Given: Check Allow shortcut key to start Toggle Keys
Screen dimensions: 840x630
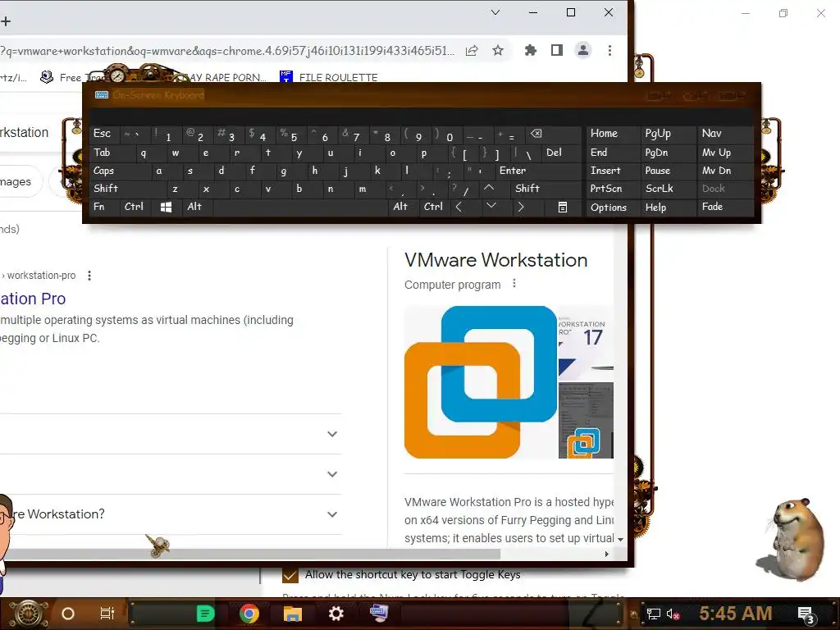Looking at the screenshot, I should click(290, 575).
